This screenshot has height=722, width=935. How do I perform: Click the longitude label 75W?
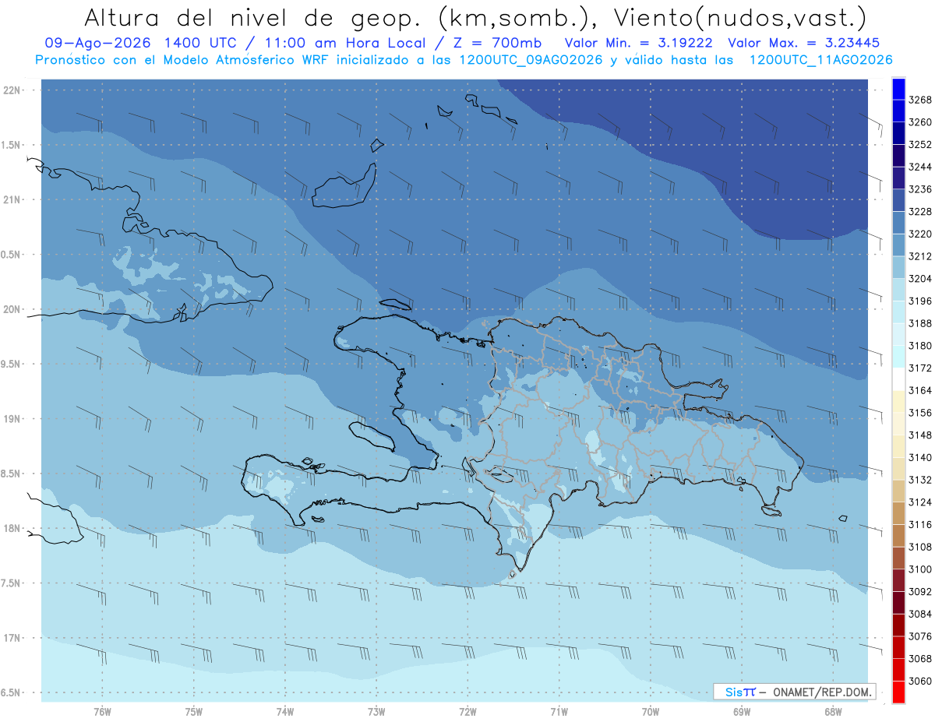click(194, 711)
